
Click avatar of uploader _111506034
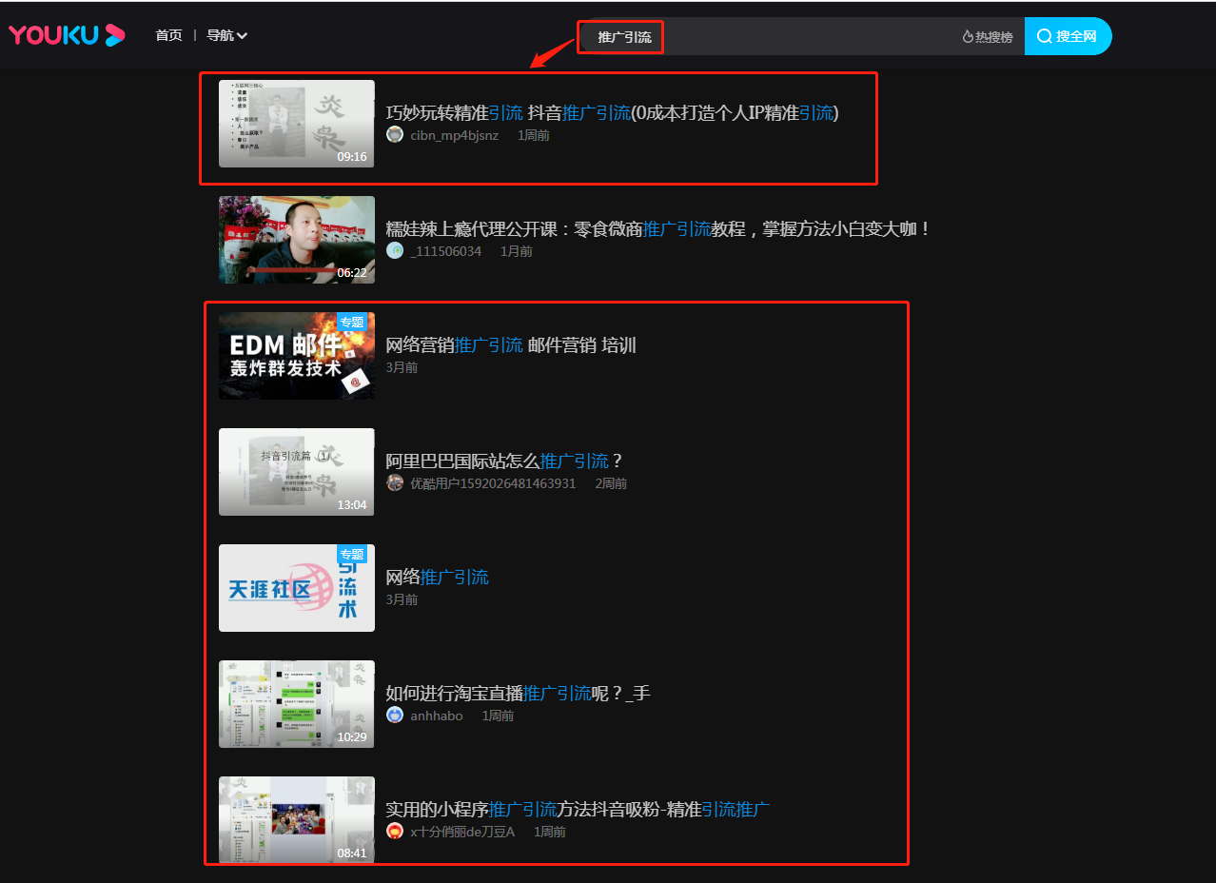point(395,251)
